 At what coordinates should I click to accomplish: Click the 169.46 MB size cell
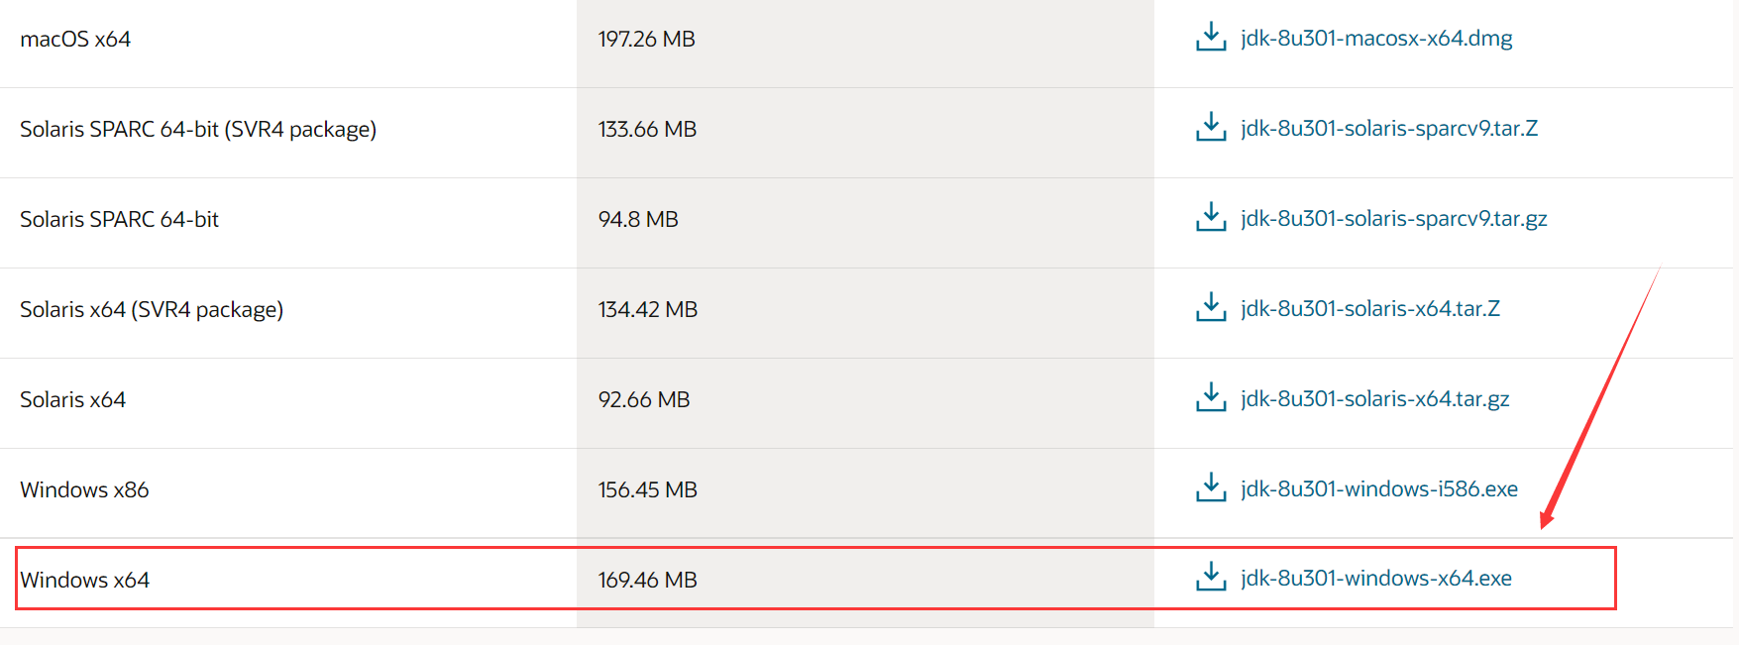(648, 580)
